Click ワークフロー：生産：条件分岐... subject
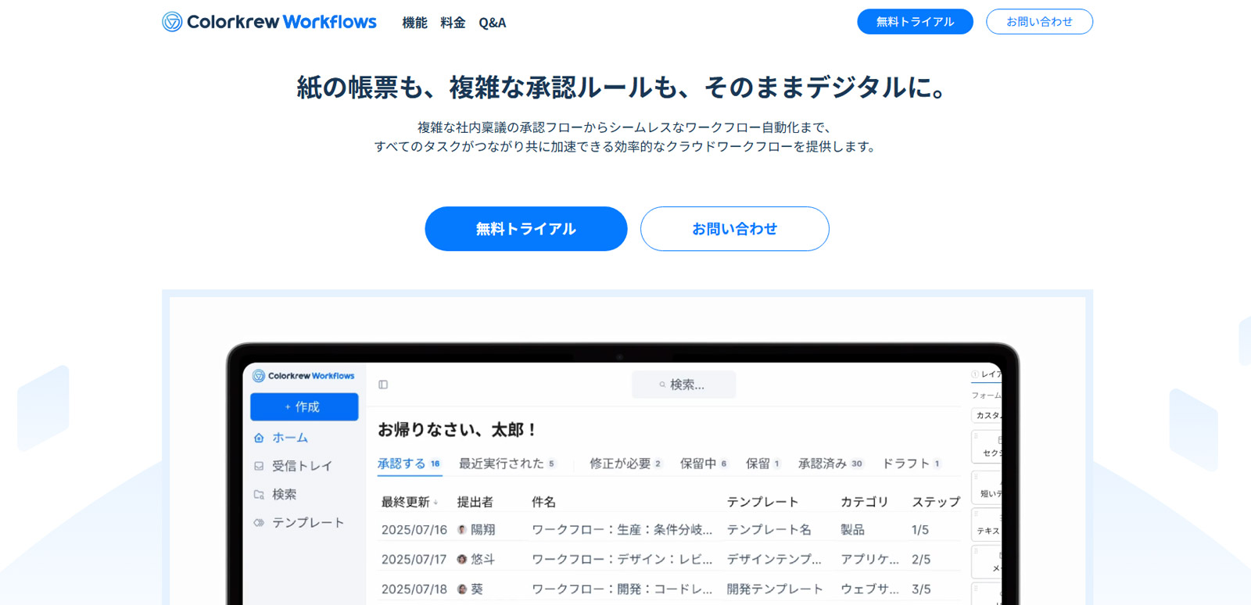 click(x=622, y=530)
